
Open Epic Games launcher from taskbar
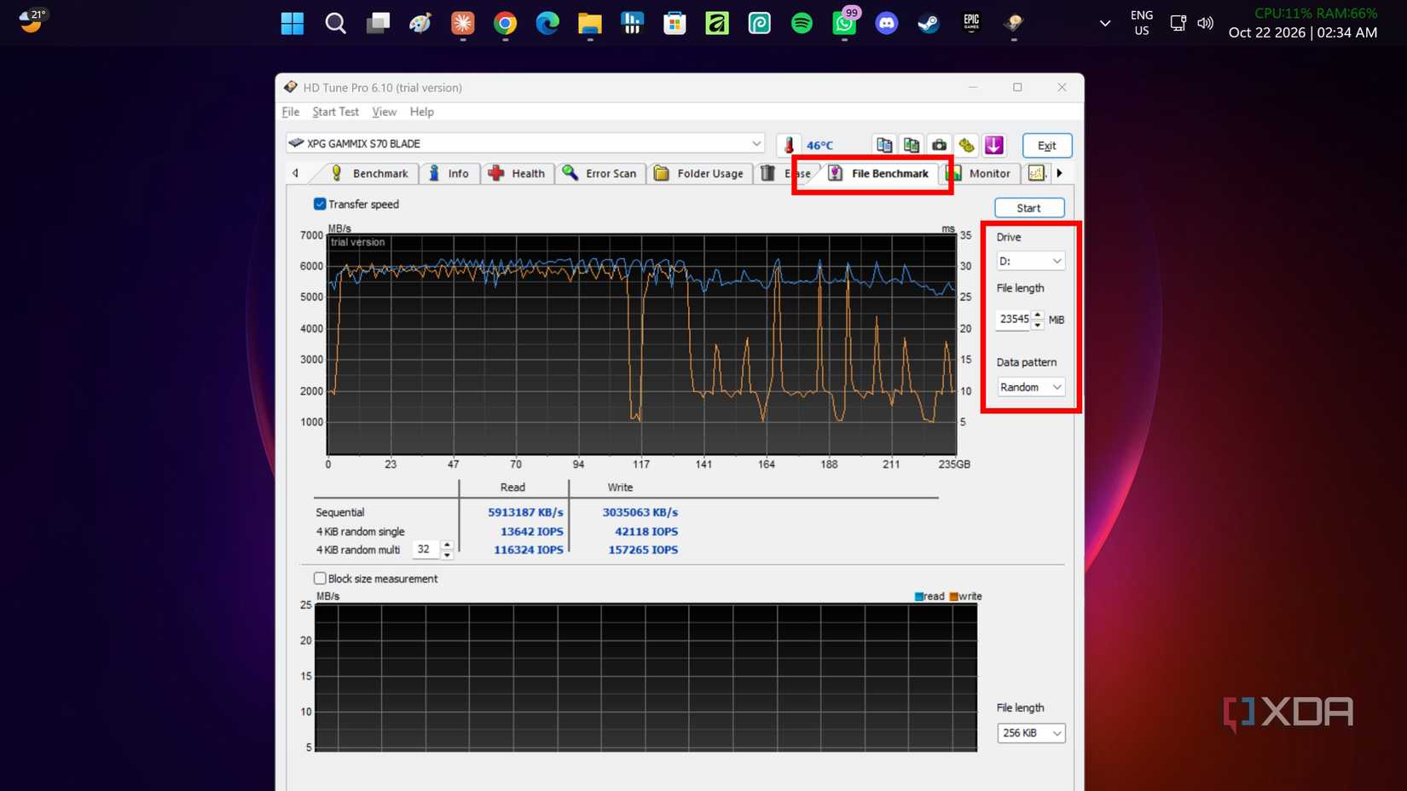pos(971,23)
